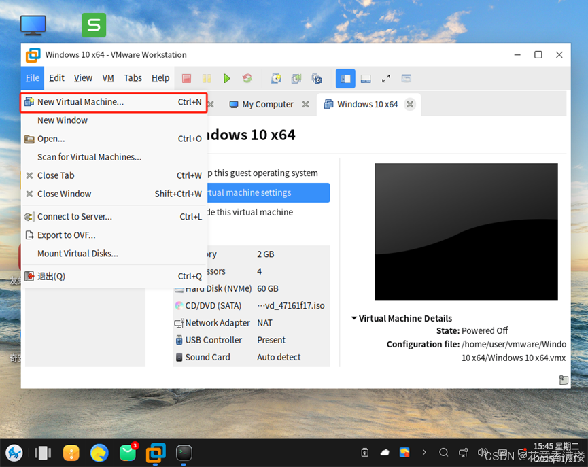Open the Edit menu

coord(56,78)
